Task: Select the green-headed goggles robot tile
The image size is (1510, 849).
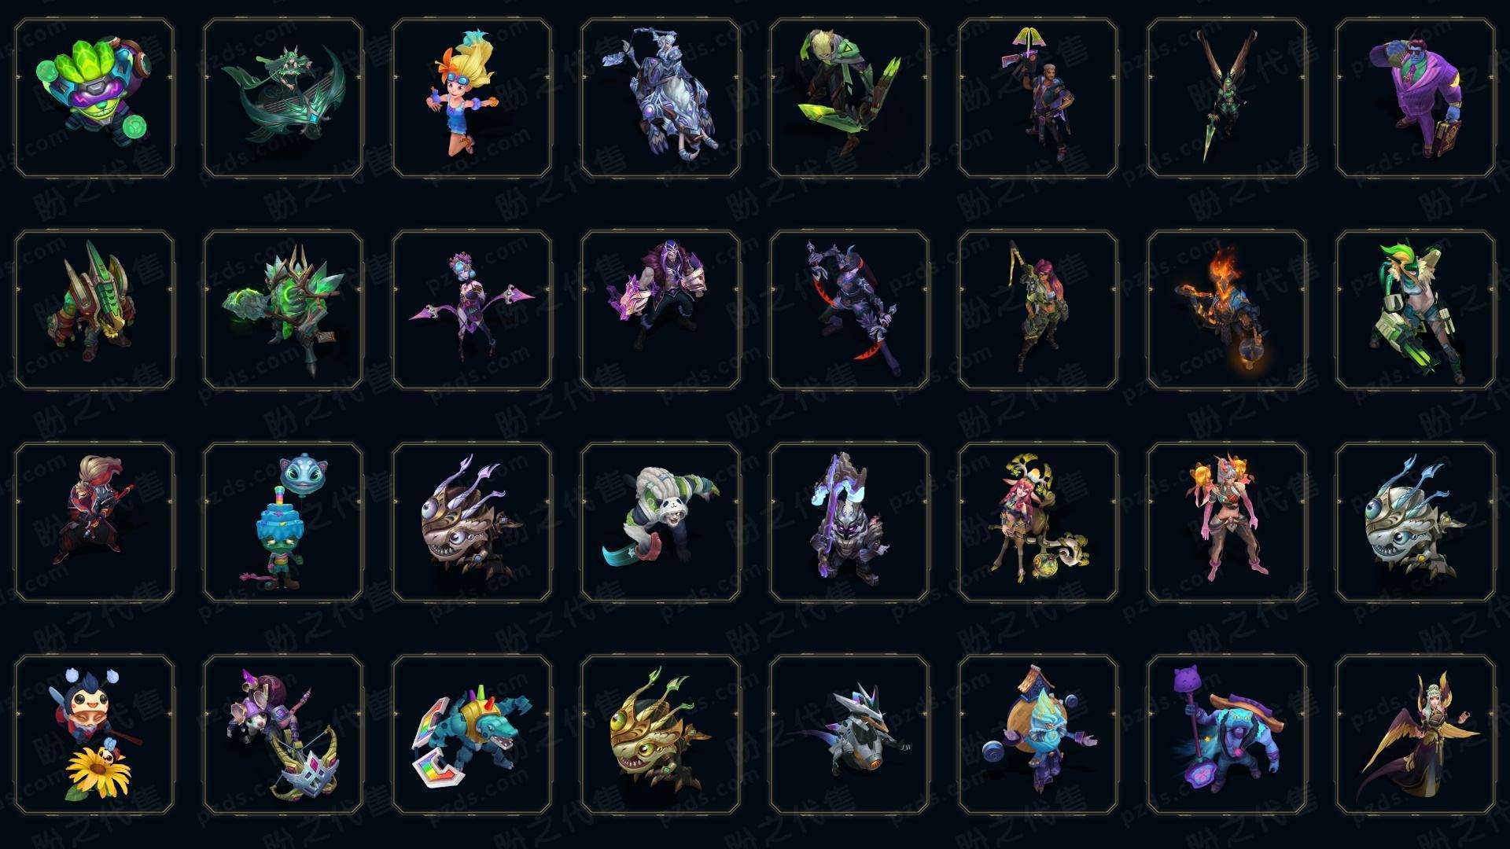Action: point(94,98)
